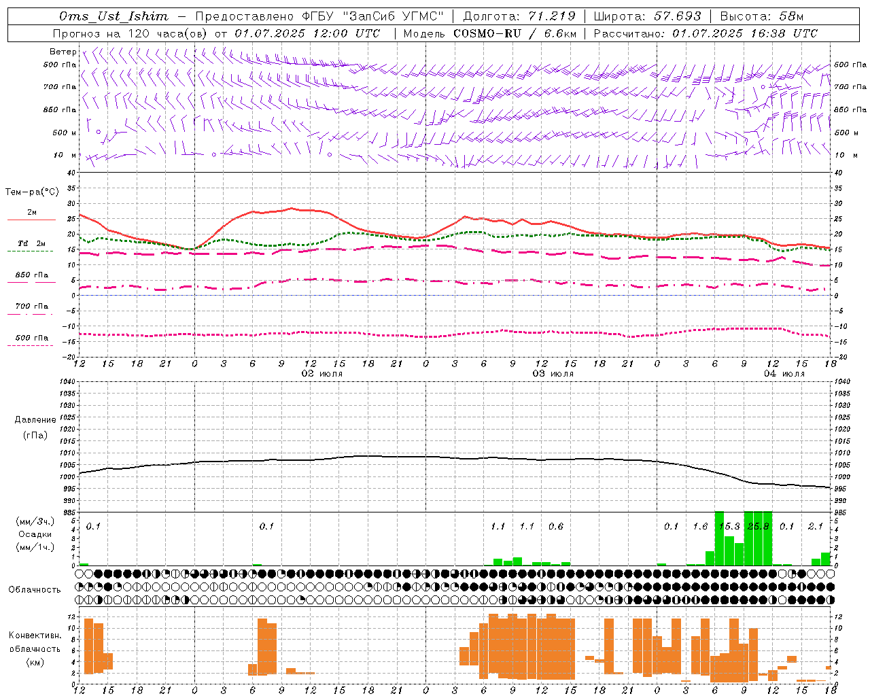Select the Модель COSMO-RU / 6.6км text
The image size is (870, 696).
tap(489, 33)
